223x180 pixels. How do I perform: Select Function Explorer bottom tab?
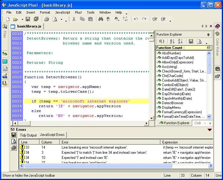point(174,123)
